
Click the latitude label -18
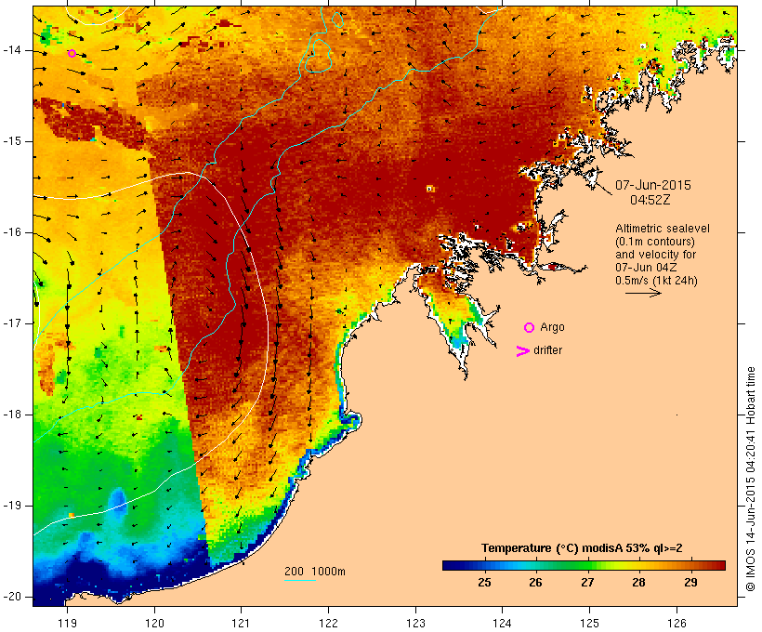click(x=11, y=415)
